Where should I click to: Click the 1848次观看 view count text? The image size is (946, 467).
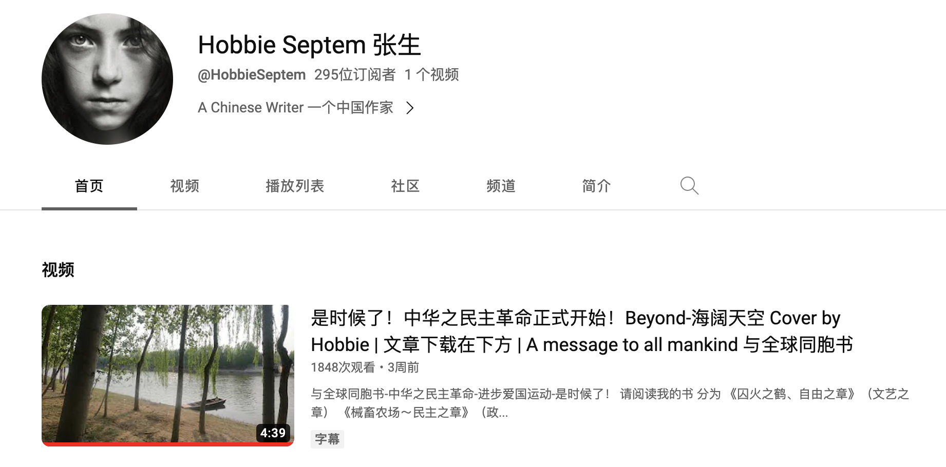click(343, 367)
